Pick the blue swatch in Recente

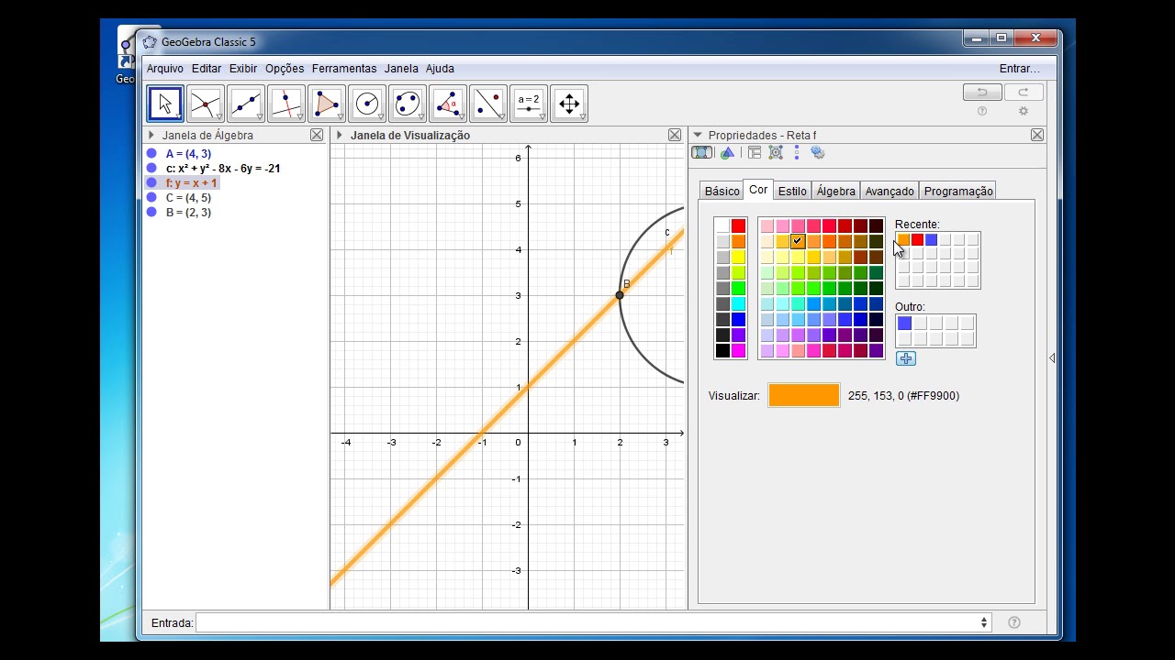pyautogui.click(x=931, y=240)
